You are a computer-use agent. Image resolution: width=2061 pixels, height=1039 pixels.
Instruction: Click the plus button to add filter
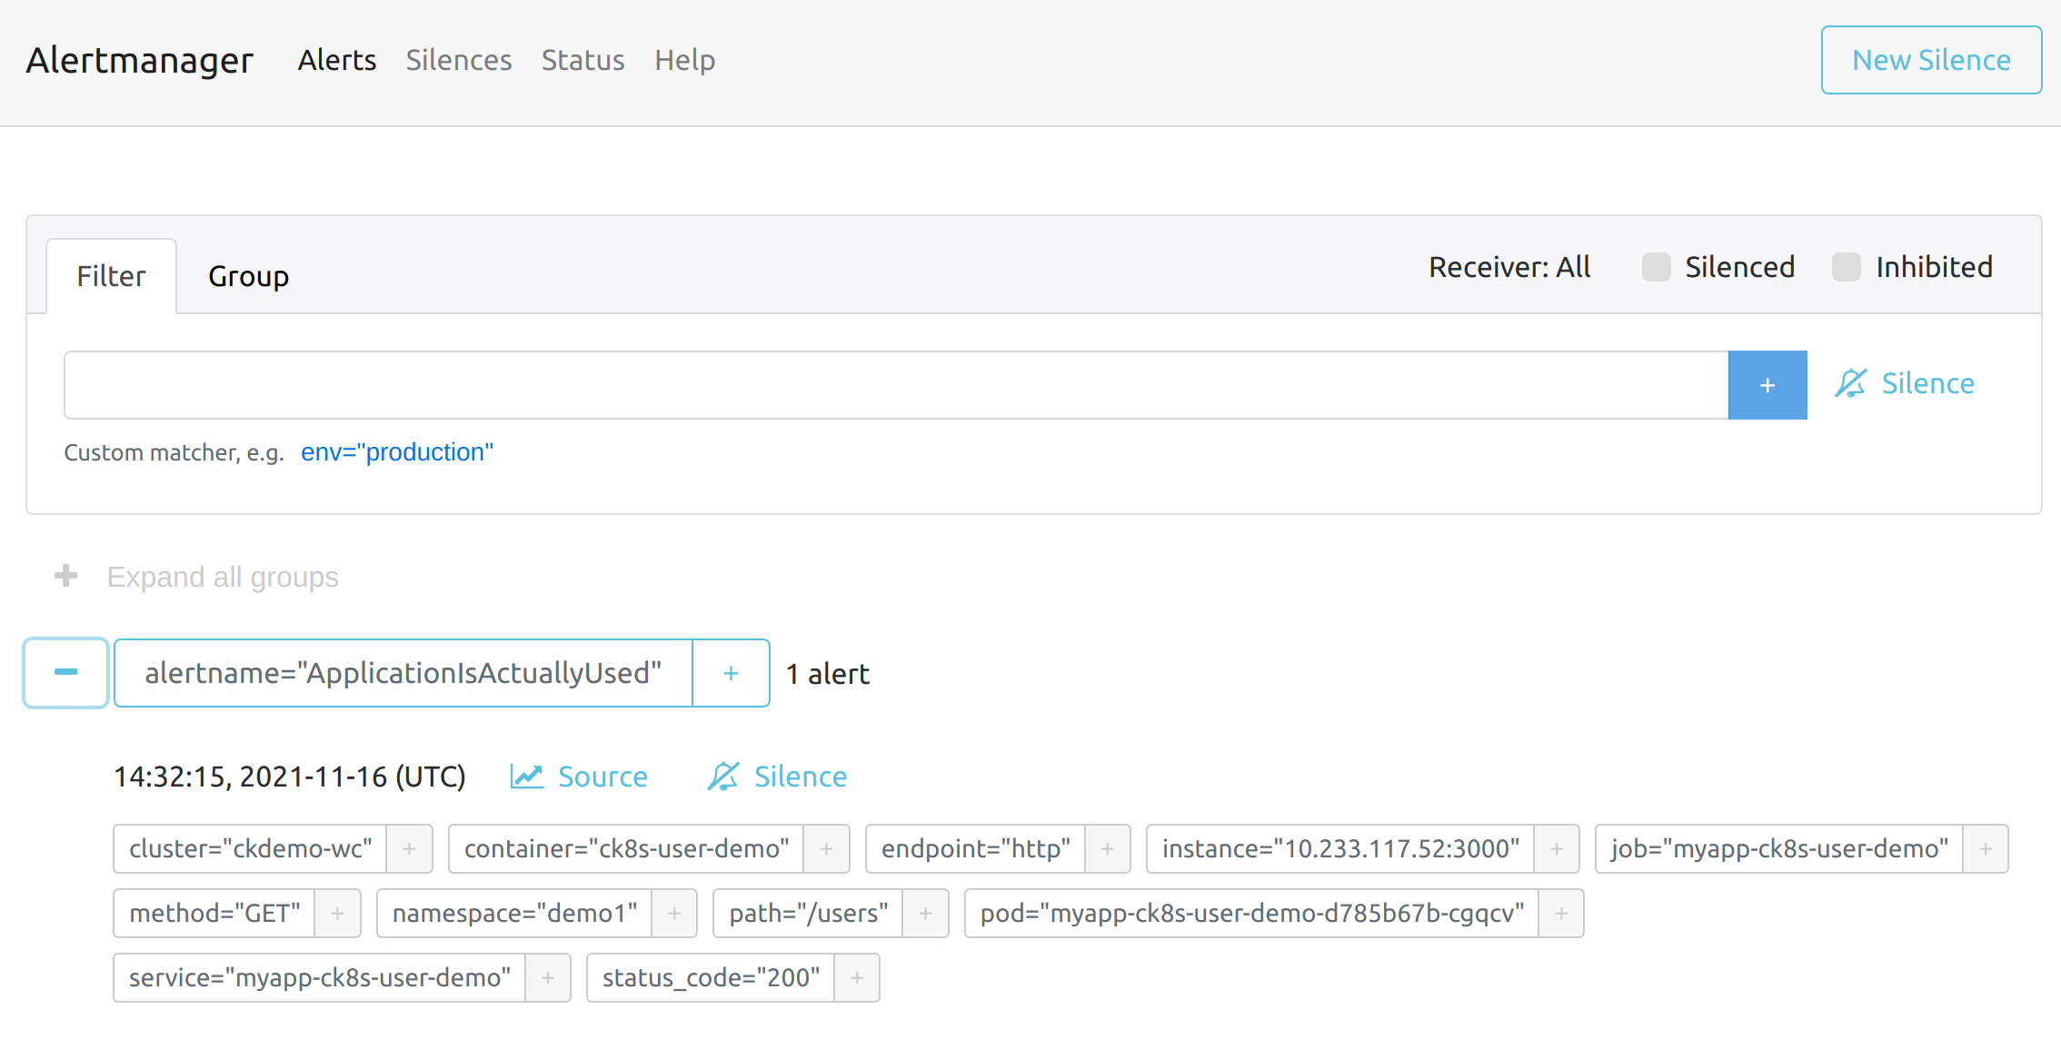point(1768,386)
